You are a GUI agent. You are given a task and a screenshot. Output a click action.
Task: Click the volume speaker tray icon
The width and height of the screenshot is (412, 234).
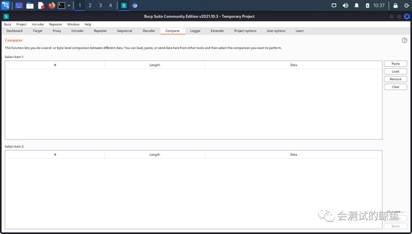pyautogui.click(x=345, y=5)
